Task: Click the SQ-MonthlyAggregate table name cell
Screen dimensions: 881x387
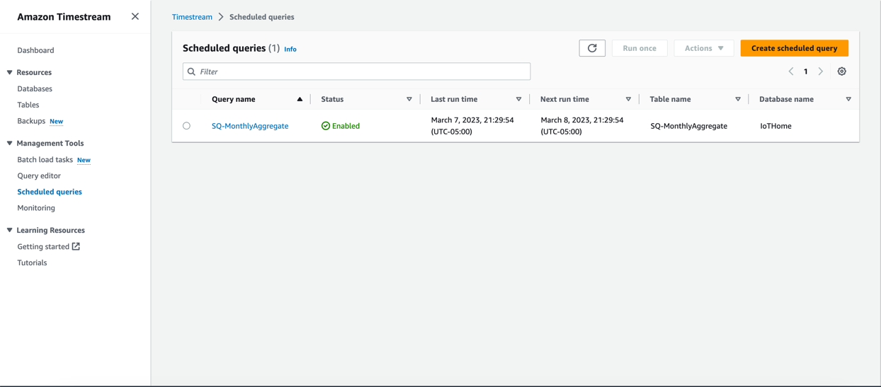Action: [x=688, y=126]
